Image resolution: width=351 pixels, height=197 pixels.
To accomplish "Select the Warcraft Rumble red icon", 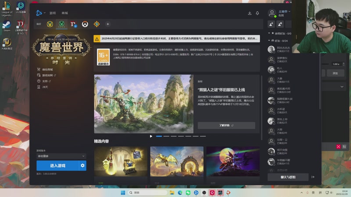I will point(73,24).
